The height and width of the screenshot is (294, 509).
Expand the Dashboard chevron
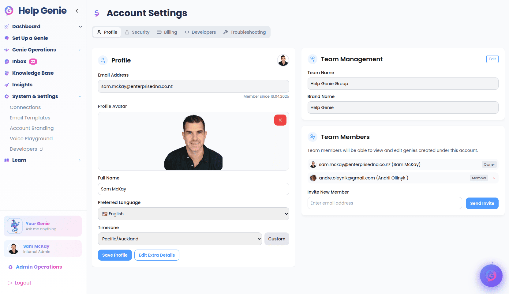tap(80, 27)
